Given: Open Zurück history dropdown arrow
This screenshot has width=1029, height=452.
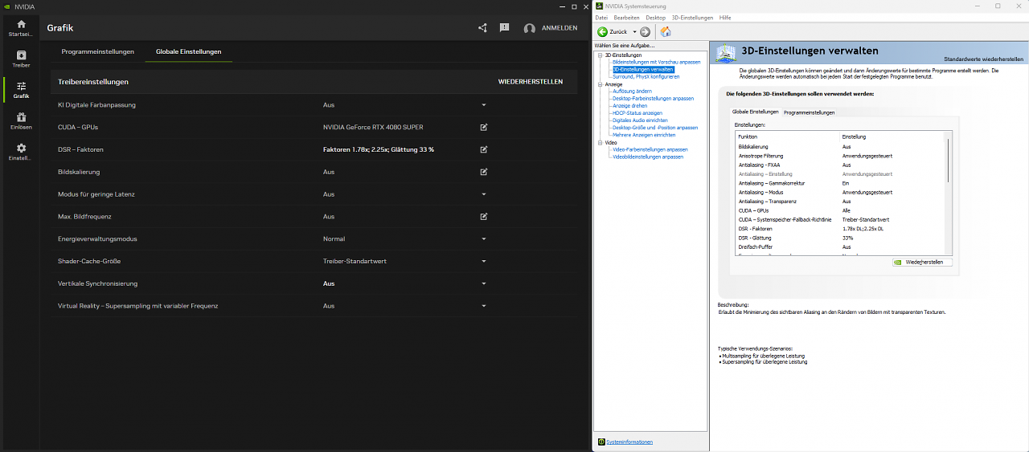Looking at the screenshot, I should (634, 32).
